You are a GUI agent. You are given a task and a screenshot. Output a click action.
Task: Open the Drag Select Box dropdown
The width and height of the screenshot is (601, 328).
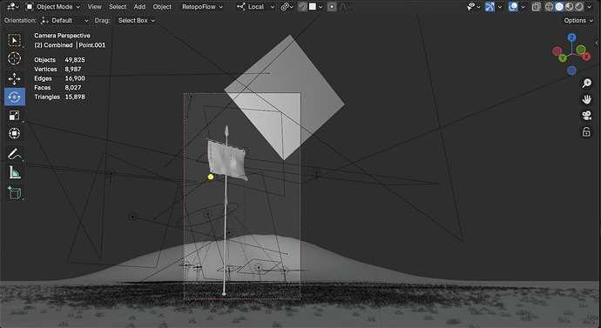[136, 20]
